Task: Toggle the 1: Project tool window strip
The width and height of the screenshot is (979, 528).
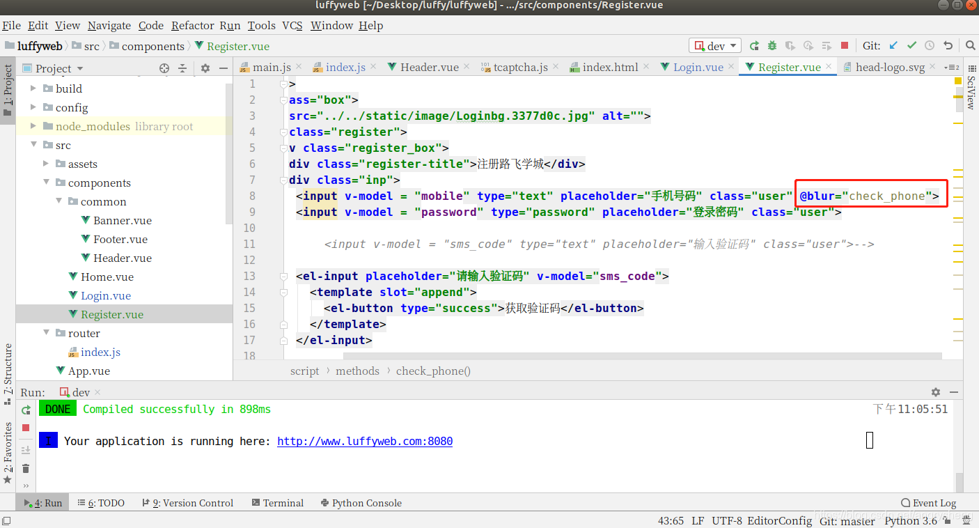Action: pyautogui.click(x=8, y=90)
